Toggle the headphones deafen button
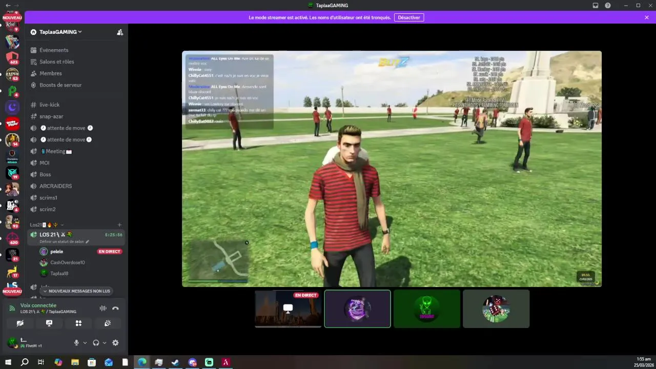The width and height of the screenshot is (656, 369). pos(96,343)
